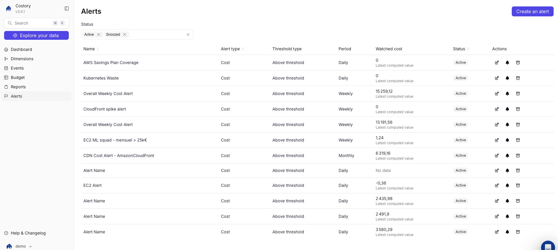
Task: Remove the Snoozed status filter tag
Action: point(125,35)
